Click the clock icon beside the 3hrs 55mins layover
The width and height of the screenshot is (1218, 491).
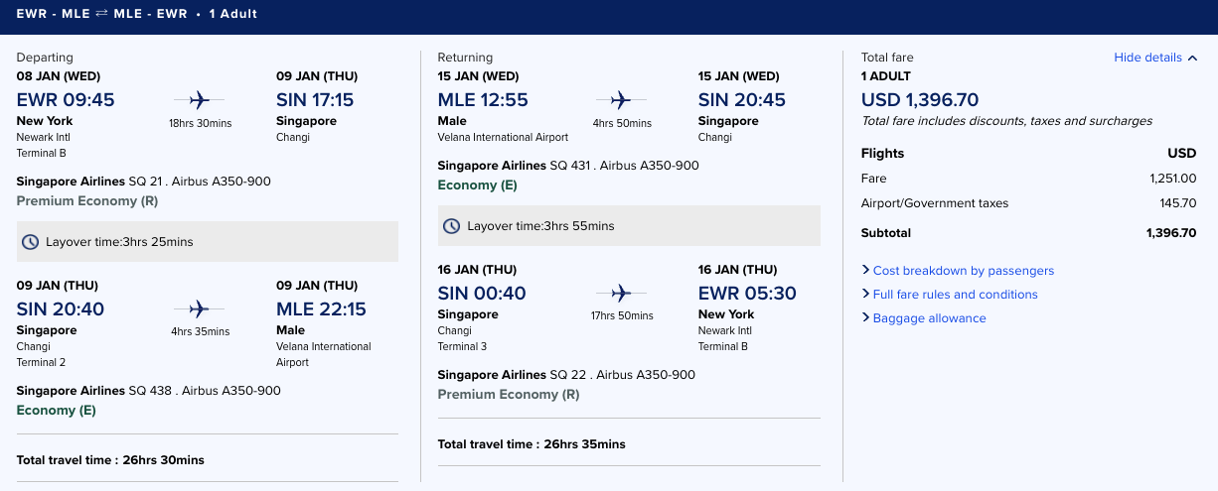pos(452,226)
